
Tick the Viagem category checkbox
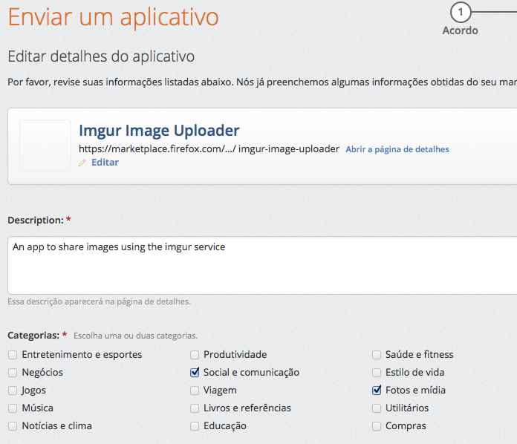coord(195,391)
